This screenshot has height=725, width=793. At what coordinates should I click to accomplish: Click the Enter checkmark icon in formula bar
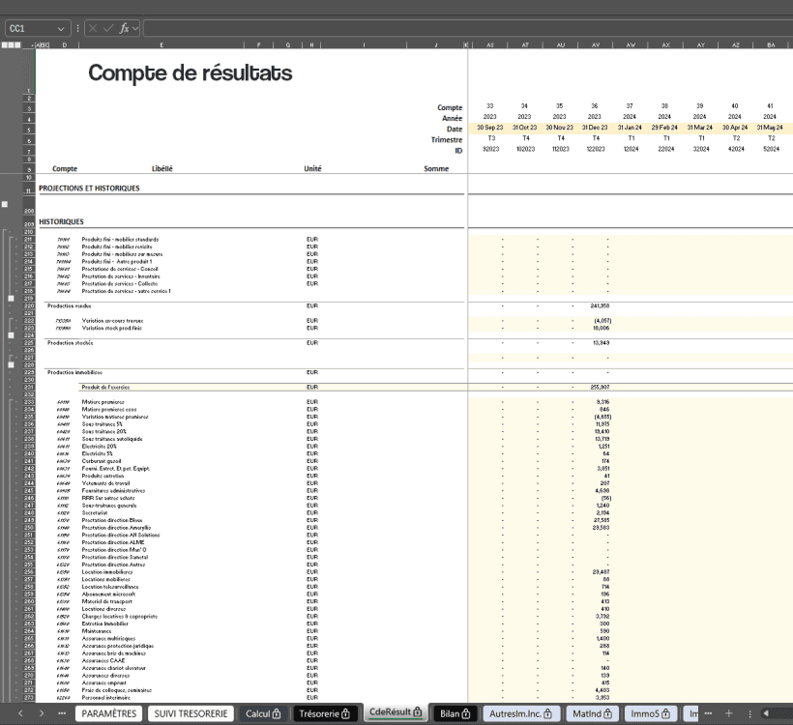point(108,28)
